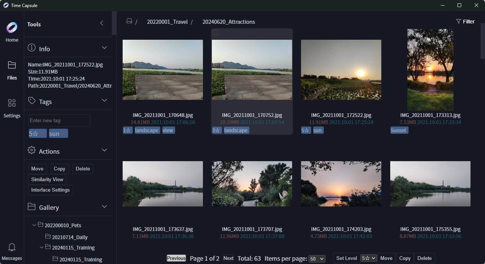Viewport: 485px width, 264px height.
Task: Tick the selection checkbox on IMG_20211001_170752.jpg
Action: (216, 32)
